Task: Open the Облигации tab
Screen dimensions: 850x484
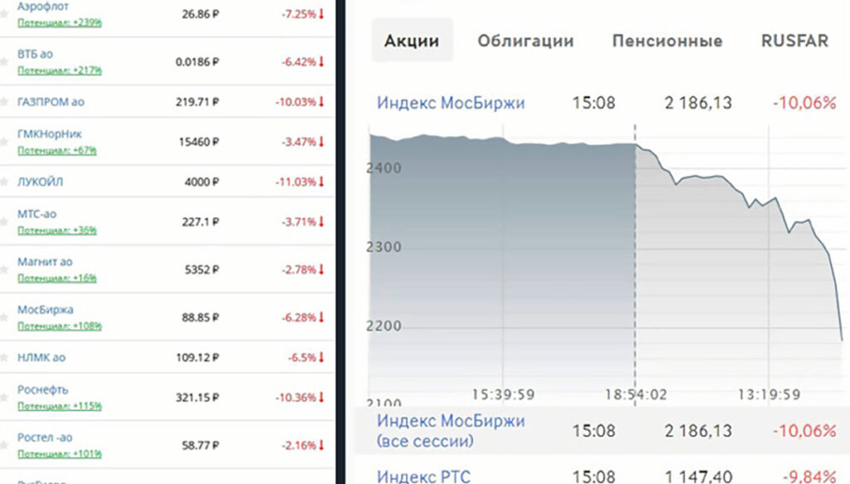Action: coord(525,41)
